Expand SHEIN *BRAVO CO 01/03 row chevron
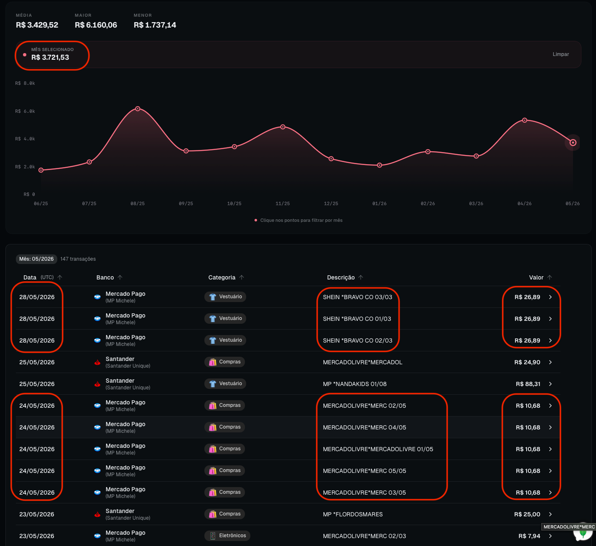Viewport: 596px width, 546px height. tap(550, 319)
